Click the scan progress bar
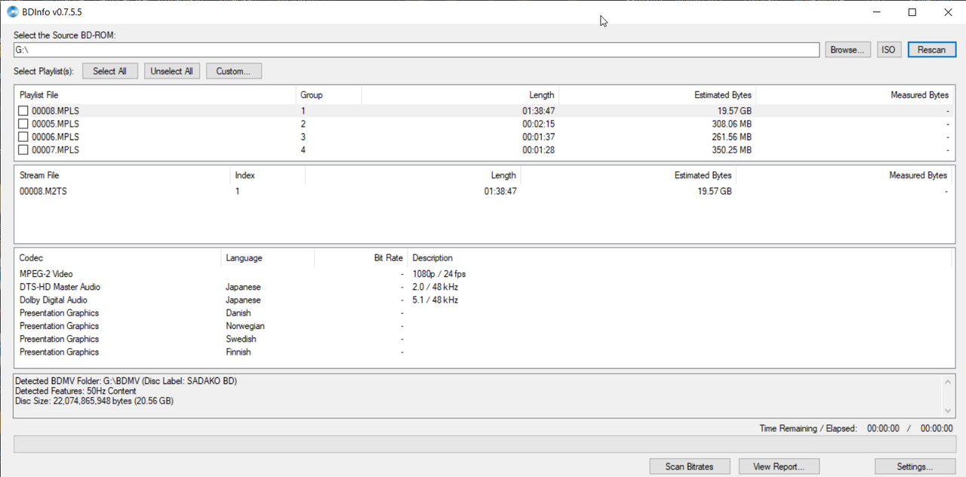The height and width of the screenshot is (477, 966). (x=485, y=444)
